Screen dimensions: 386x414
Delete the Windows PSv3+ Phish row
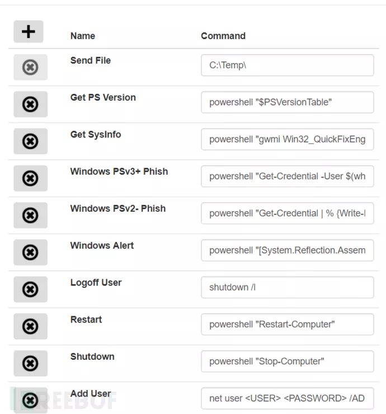point(30,178)
